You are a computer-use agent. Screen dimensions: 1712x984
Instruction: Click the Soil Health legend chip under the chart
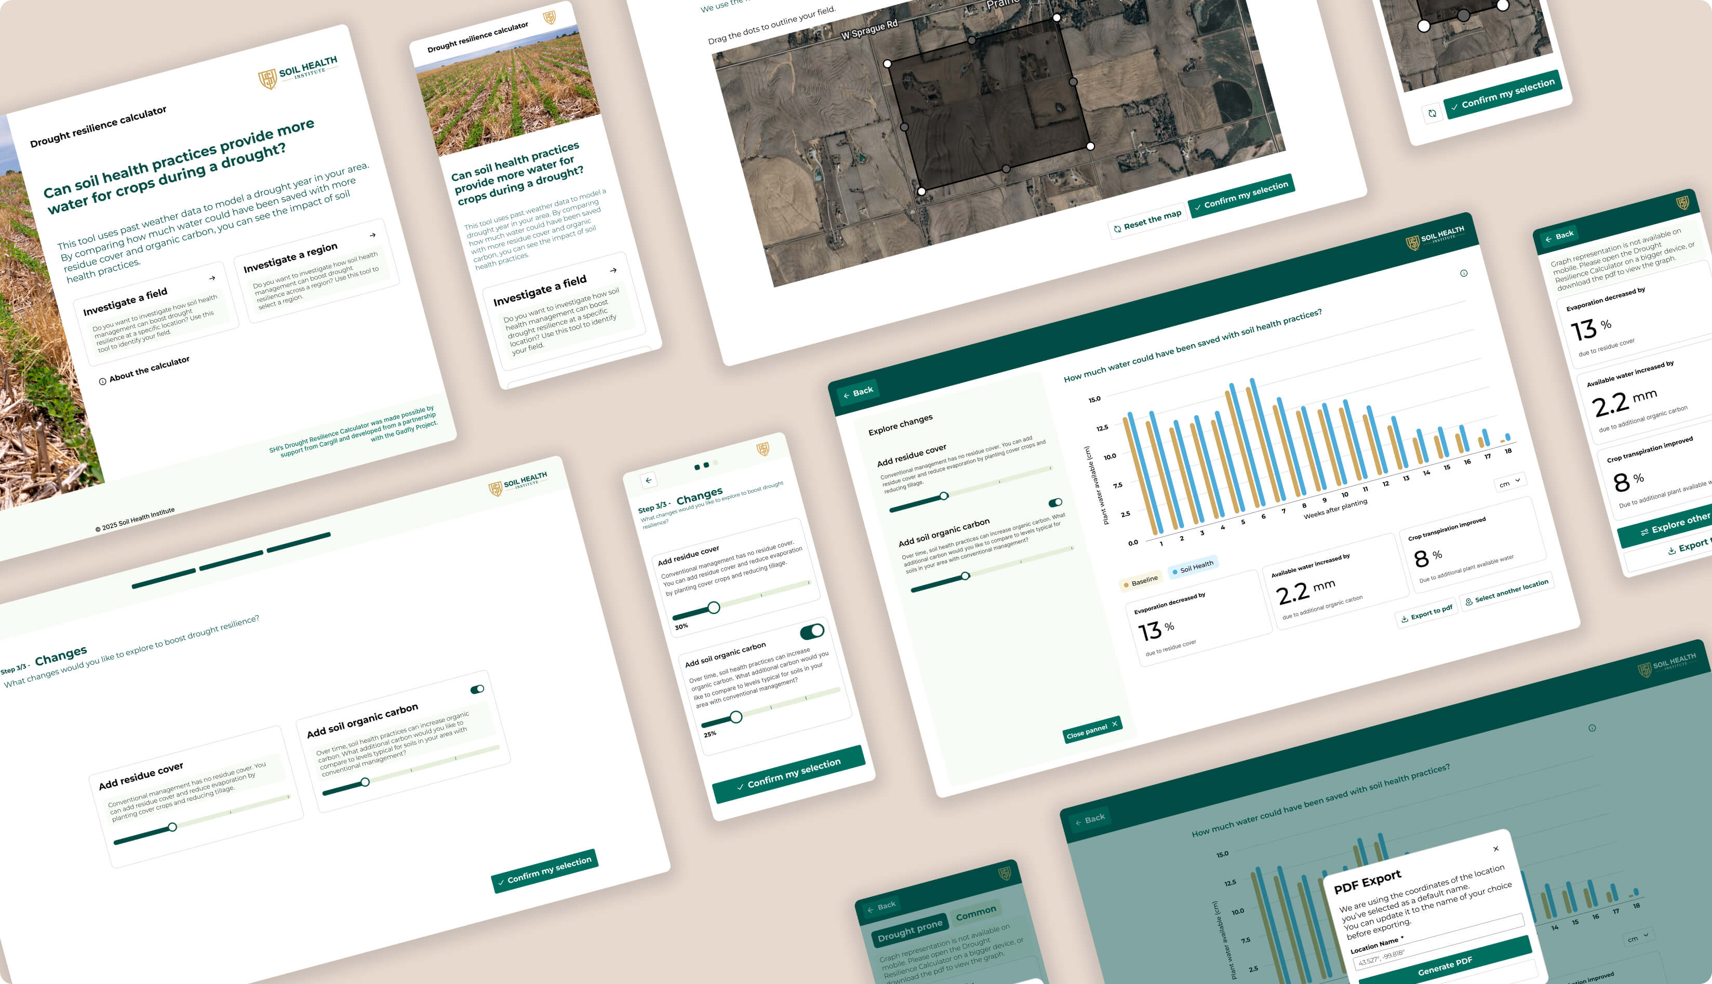(1193, 568)
